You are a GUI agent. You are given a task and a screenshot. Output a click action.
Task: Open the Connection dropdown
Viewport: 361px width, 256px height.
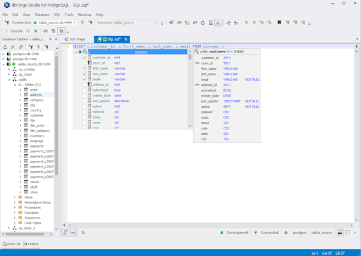click(75, 23)
